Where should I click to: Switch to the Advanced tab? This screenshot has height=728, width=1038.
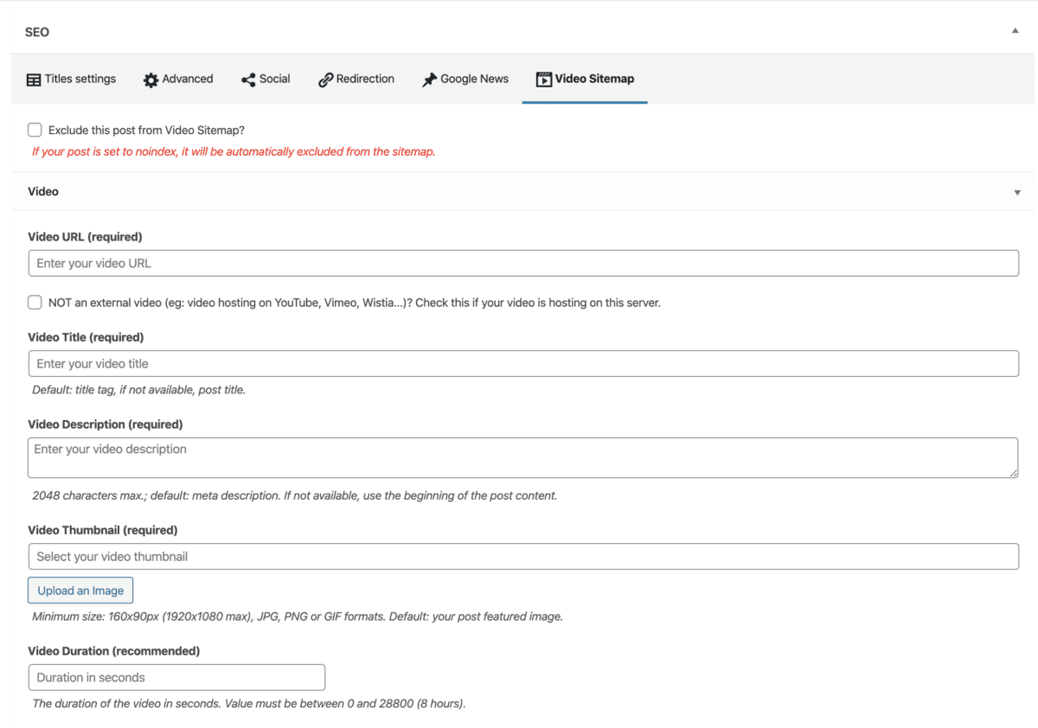(x=178, y=79)
